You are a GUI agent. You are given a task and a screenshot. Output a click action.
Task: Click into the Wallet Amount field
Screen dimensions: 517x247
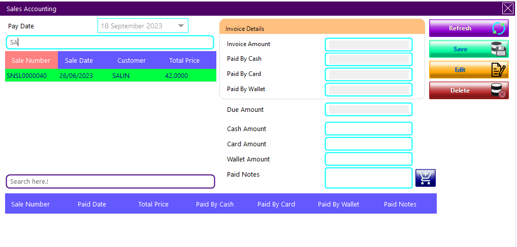click(x=368, y=159)
